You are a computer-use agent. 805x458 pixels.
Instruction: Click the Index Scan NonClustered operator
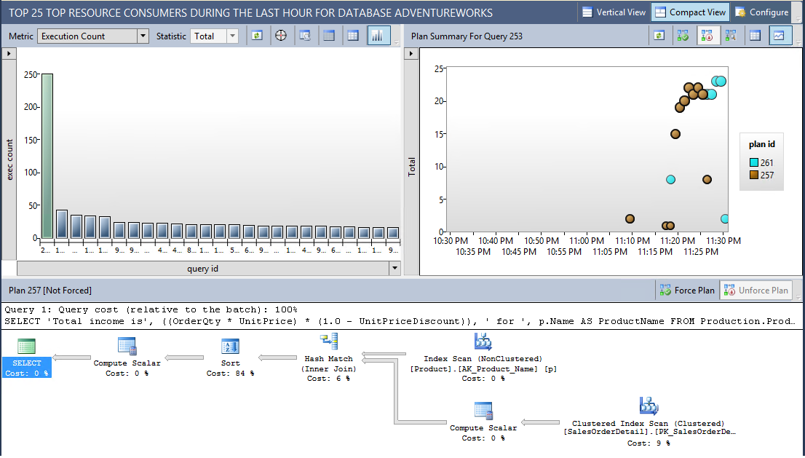point(483,358)
